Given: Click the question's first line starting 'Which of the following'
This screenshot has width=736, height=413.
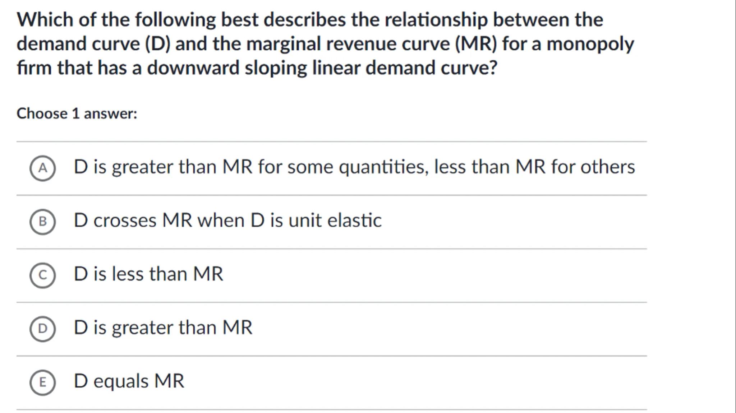Looking at the screenshot, I should pos(310,19).
